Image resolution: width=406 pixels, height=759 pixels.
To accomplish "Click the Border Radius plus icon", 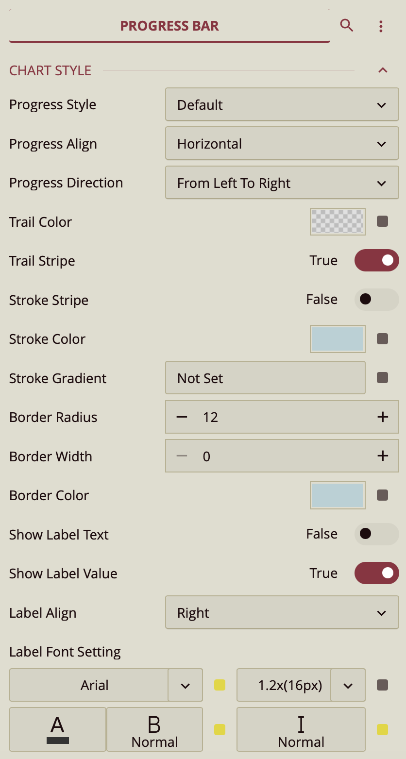I will [x=383, y=417].
